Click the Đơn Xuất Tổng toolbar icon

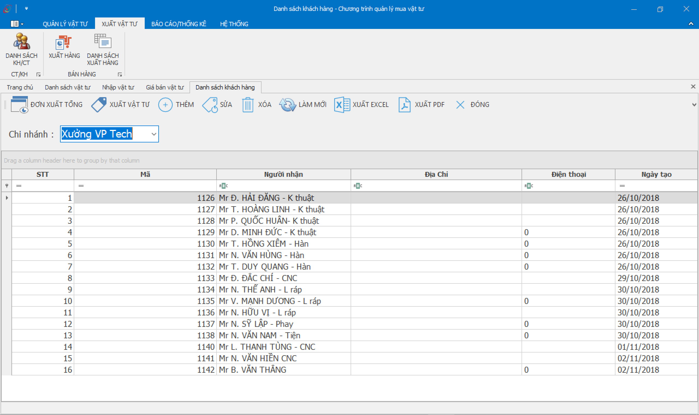point(19,105)
